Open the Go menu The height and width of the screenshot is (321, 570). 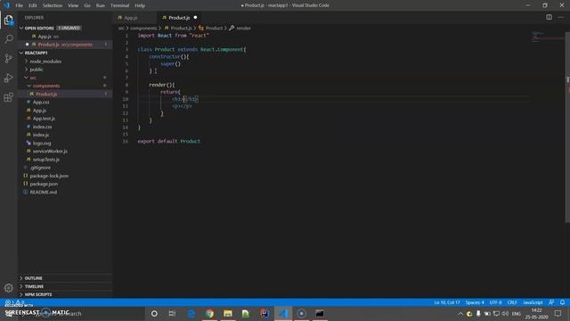coord(87,5)
